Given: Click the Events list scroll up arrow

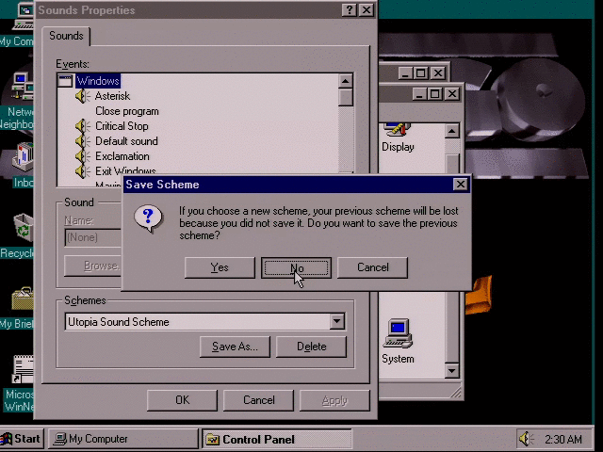Looking at the screenshot, I should pos(346,81).
